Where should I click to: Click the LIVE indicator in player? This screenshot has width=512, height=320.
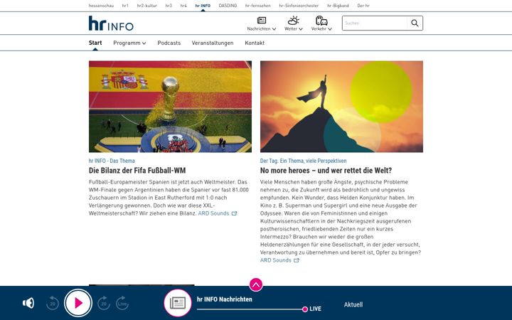click(316, 309)
